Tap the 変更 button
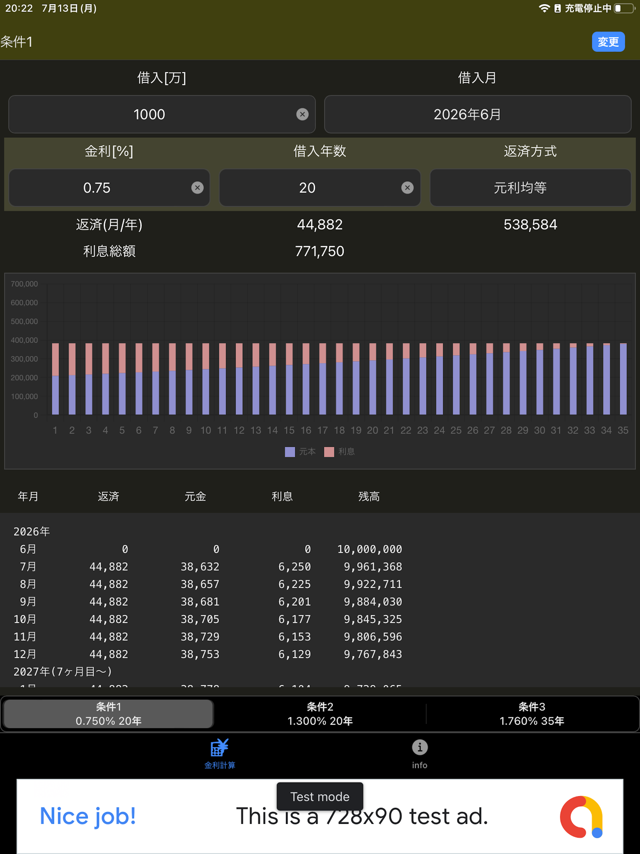This screenshot has width=640, height=854. (608, 42)
